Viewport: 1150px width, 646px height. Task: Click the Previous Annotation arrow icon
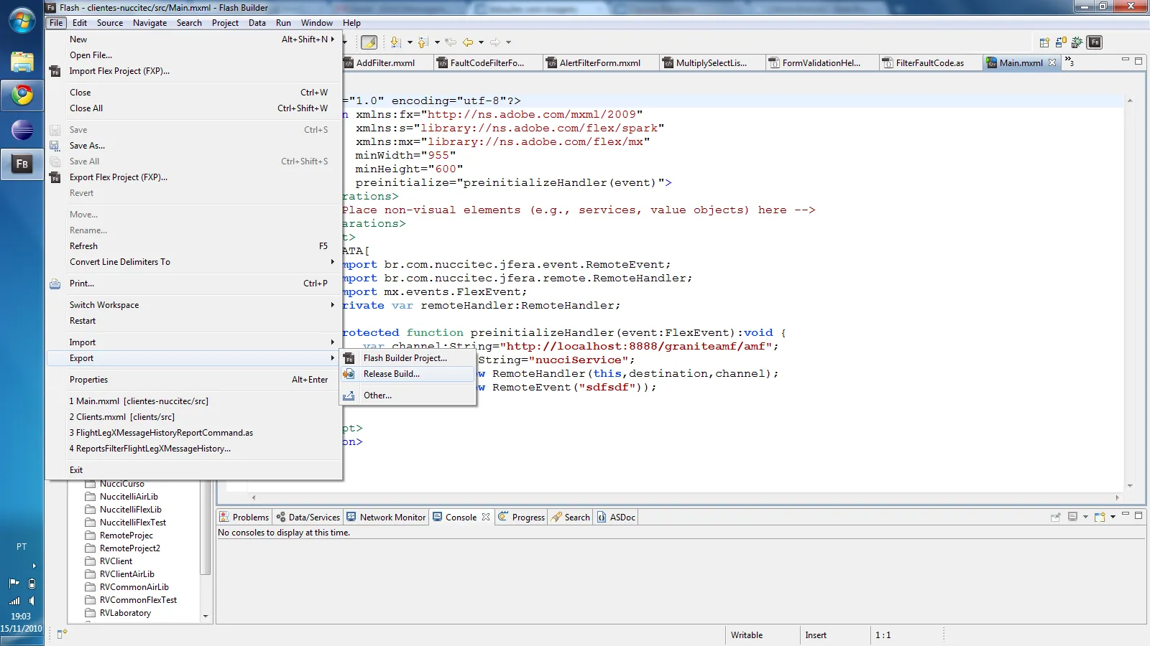pos(423,42)
